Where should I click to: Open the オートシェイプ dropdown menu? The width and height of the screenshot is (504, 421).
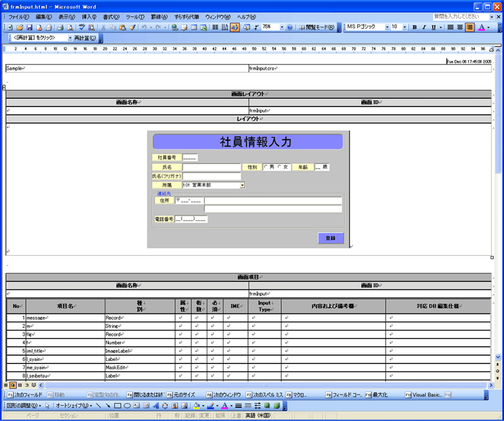pyautogui.click(x=74, y=406)
